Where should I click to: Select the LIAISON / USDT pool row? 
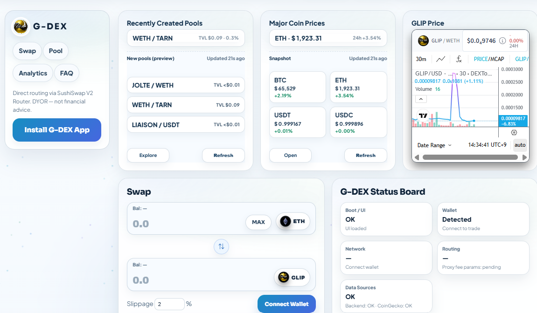point(186,125)
